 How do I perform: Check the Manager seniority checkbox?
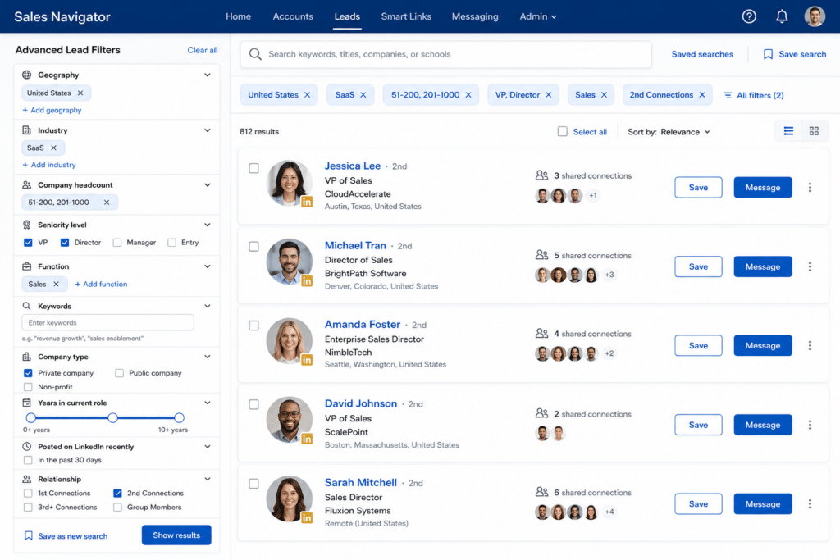pos(117,243)
